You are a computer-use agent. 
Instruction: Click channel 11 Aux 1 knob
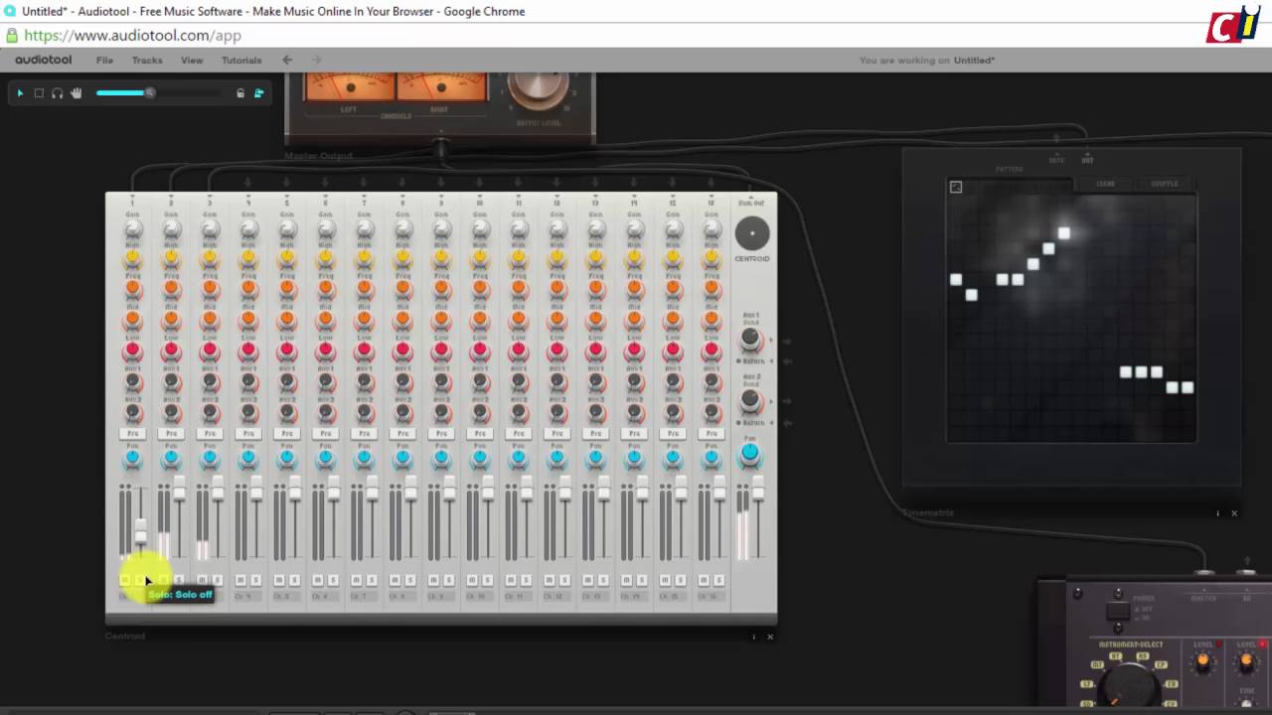click(519, 381)
